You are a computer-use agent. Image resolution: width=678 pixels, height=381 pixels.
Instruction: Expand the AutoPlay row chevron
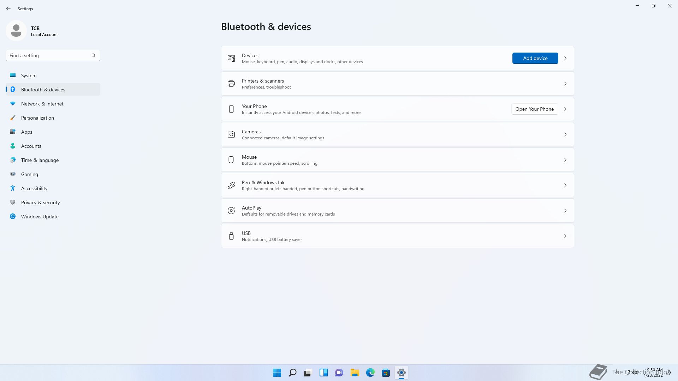565,211
